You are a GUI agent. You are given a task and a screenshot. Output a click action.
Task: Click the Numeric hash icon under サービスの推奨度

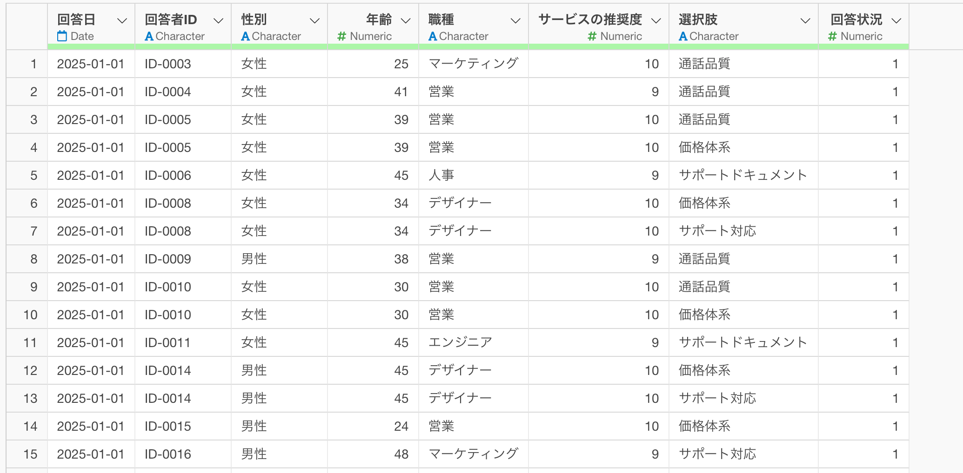pyautogui.click(x=592, y=36)
